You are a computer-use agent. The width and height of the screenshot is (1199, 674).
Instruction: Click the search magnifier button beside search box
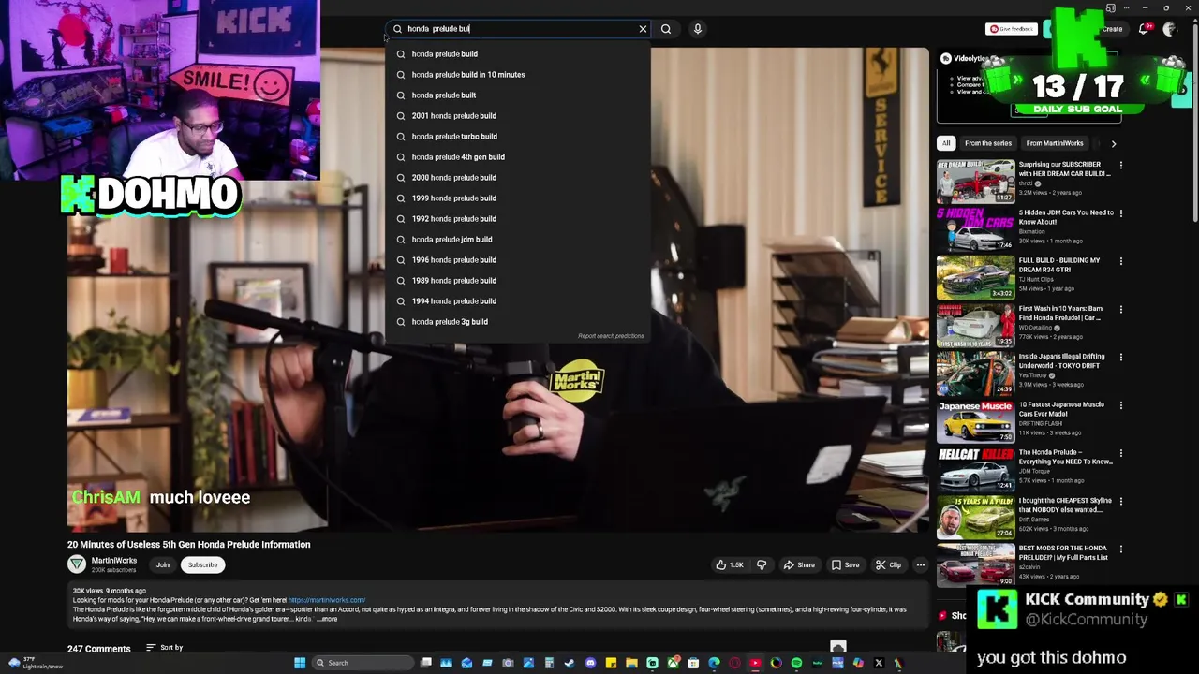(x=666, y=29)
